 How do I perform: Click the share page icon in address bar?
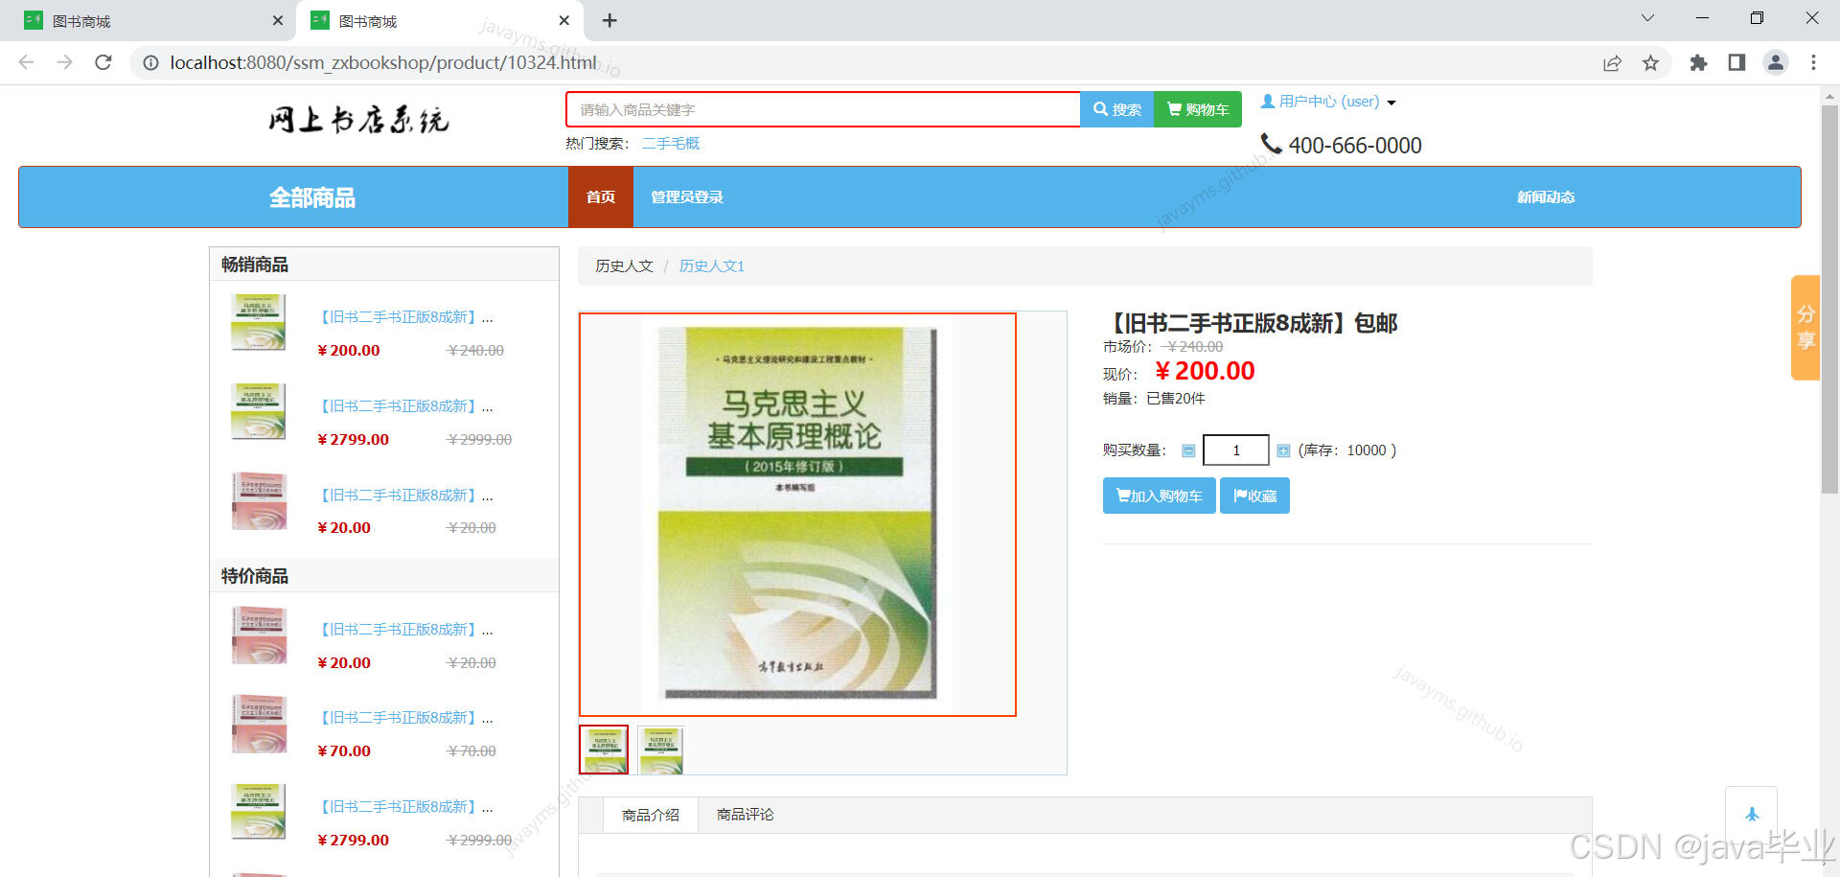(1612, 63)
